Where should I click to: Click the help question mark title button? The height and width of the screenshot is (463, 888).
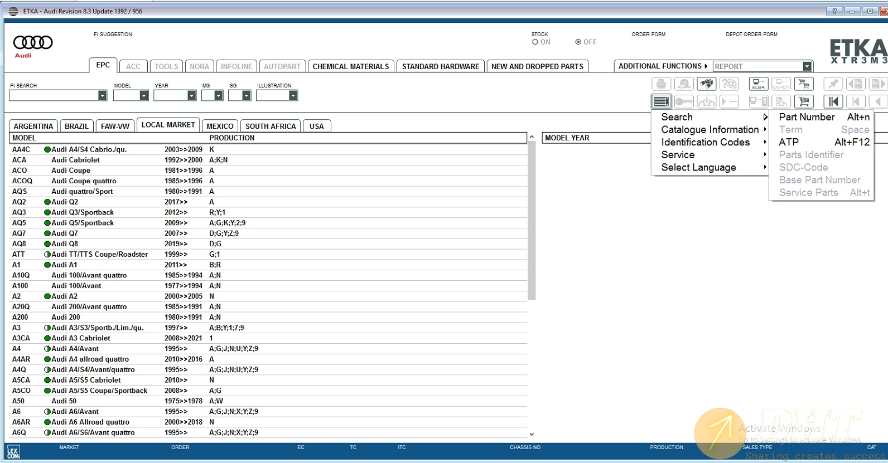coord(834,11)
